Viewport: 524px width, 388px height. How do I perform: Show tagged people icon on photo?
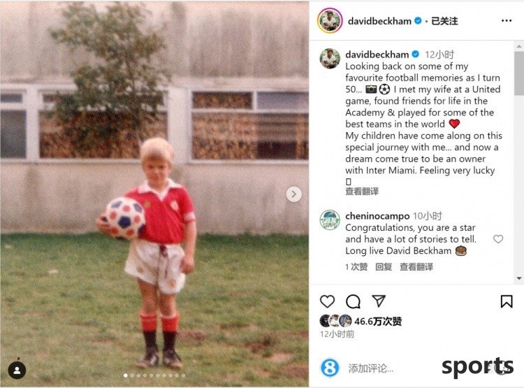[17, 370]
